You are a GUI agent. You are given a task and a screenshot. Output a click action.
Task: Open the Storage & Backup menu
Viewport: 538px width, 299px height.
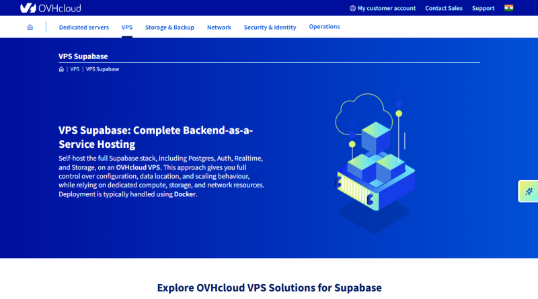pos(169,27)
